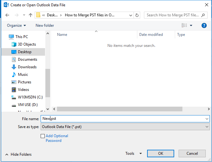The image size is (212, 162).
Task: Expand the address bar path dropdown
Action: pyautogui.click(x=131, y=15)
